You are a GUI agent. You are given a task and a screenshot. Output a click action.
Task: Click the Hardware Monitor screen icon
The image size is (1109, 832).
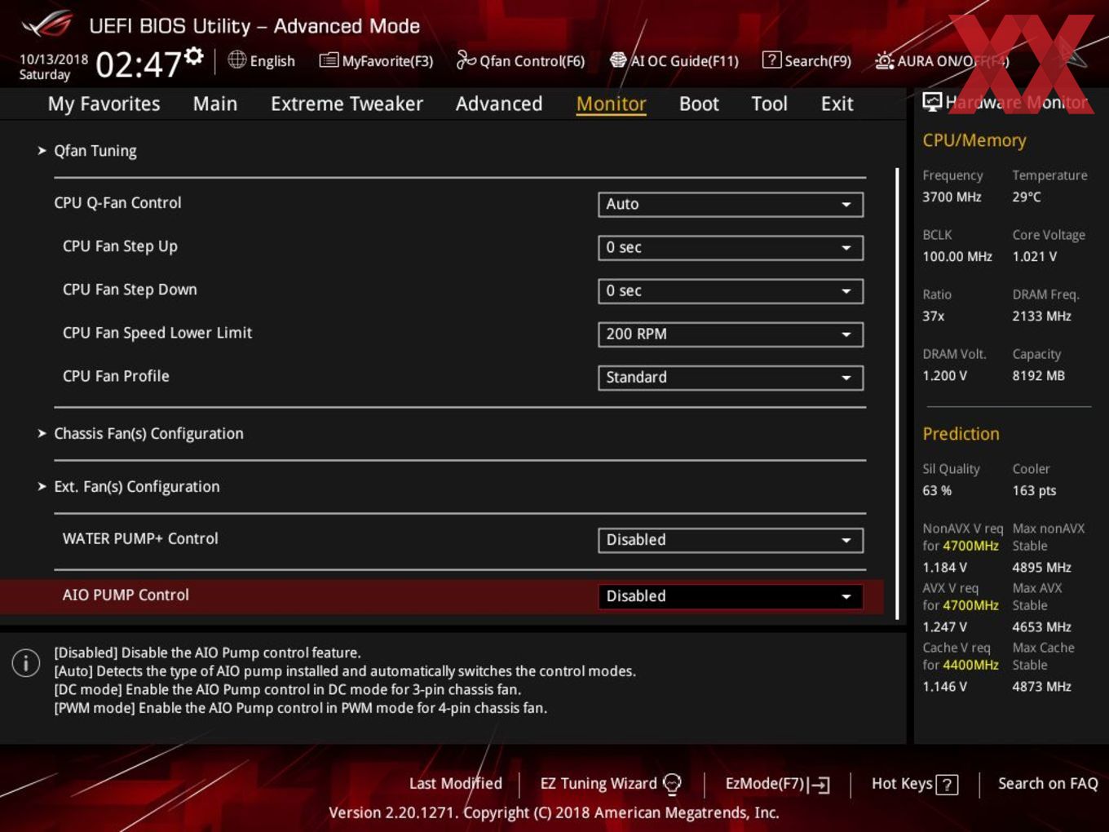tap(932, 102)
